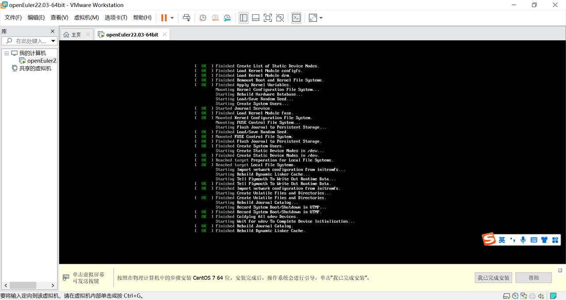
Task: Toggle the console view button
Action: pyautogui.click(x=296, y=18)
